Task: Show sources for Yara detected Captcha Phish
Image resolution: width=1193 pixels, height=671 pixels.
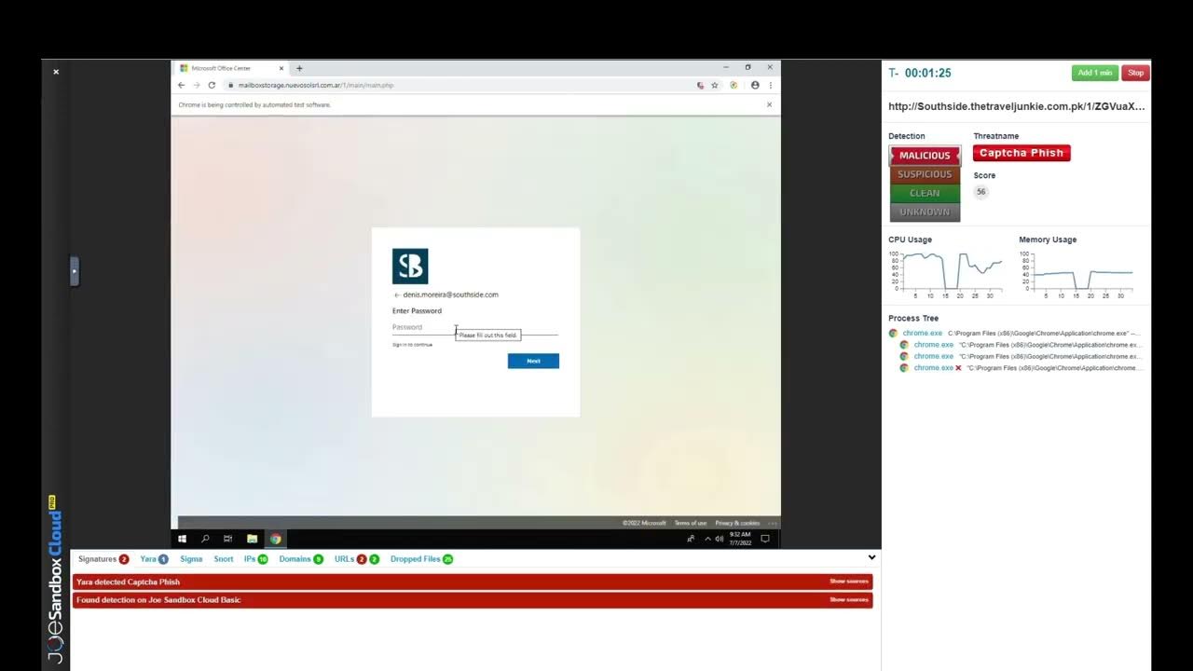Action: pos(849,582)
